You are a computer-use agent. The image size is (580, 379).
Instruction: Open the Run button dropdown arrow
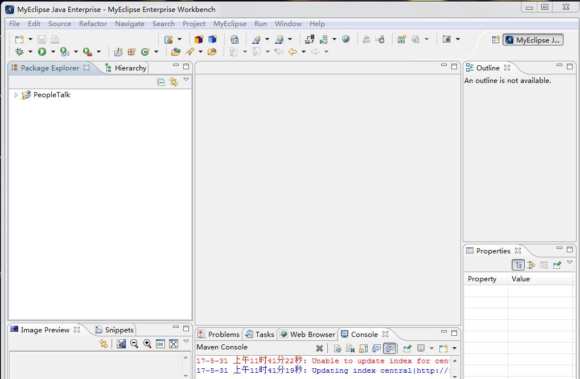tap(53, 52)
